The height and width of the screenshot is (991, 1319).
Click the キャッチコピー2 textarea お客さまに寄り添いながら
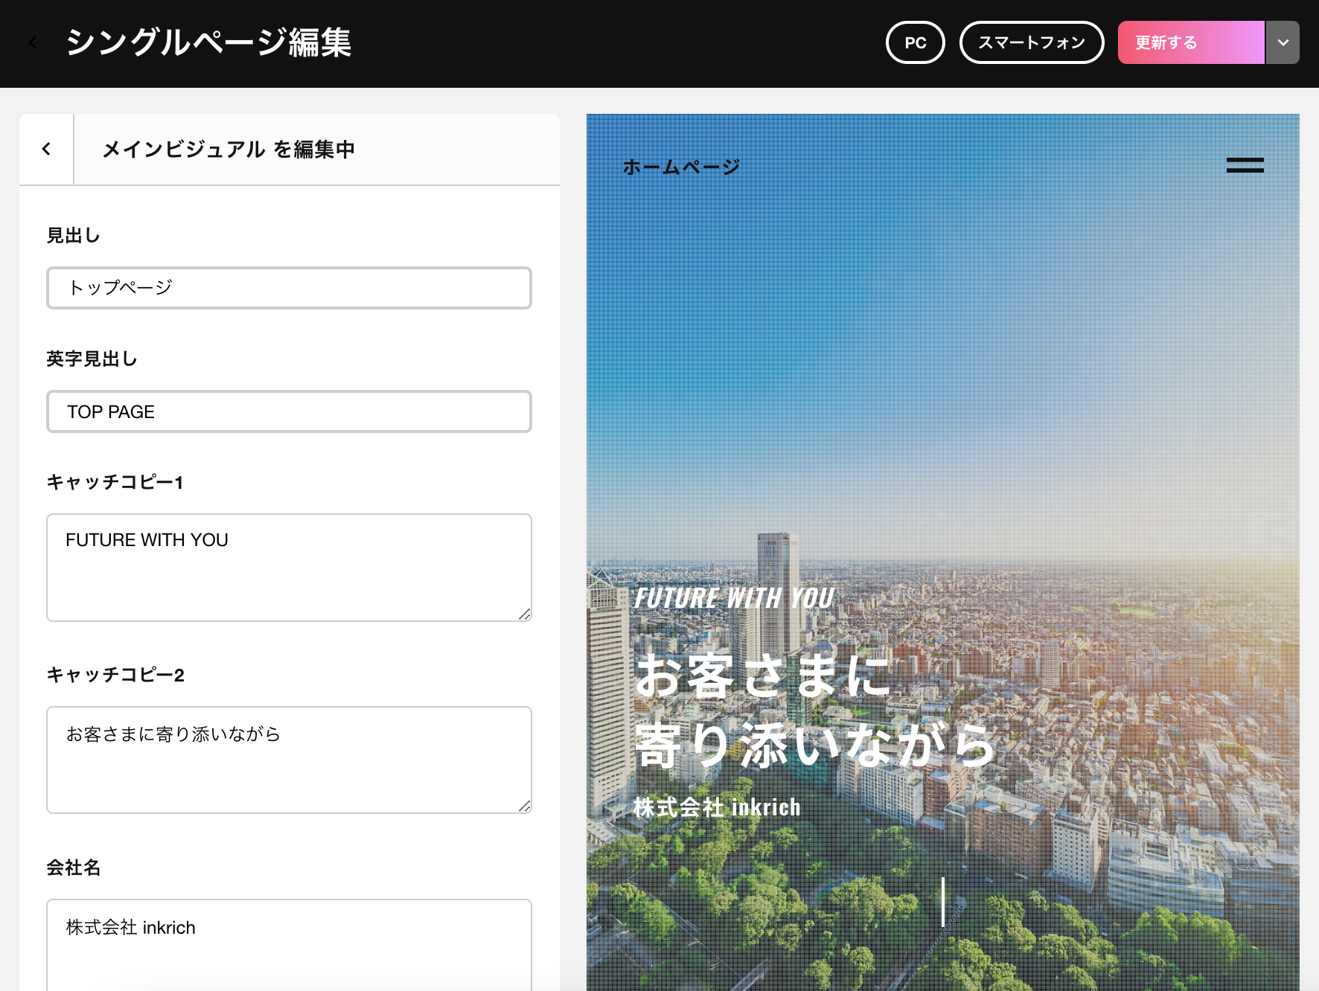click(289, 760)
